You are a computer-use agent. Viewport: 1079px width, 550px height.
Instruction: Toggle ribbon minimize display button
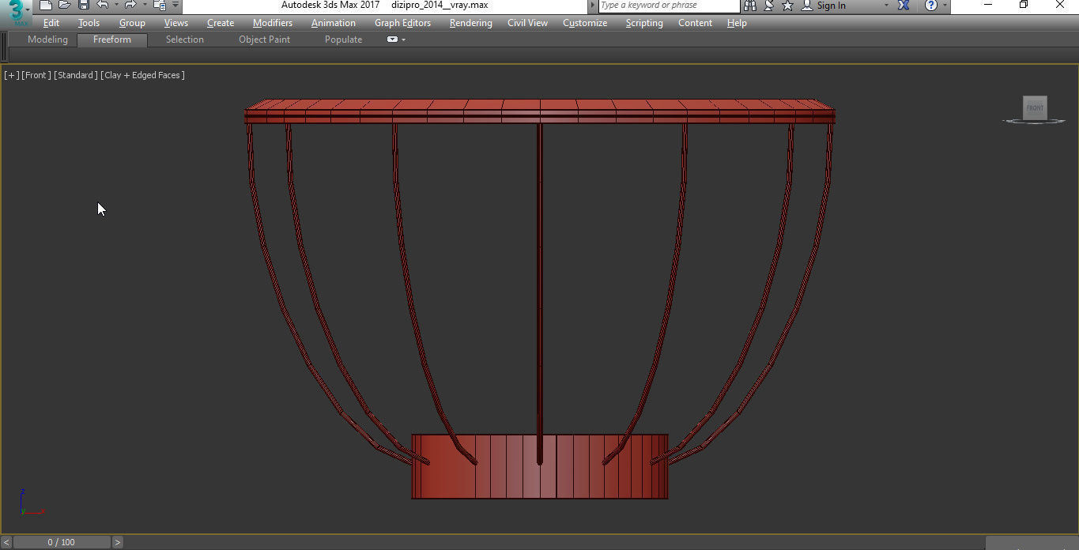pyautogui.click(x=392, y=40)
